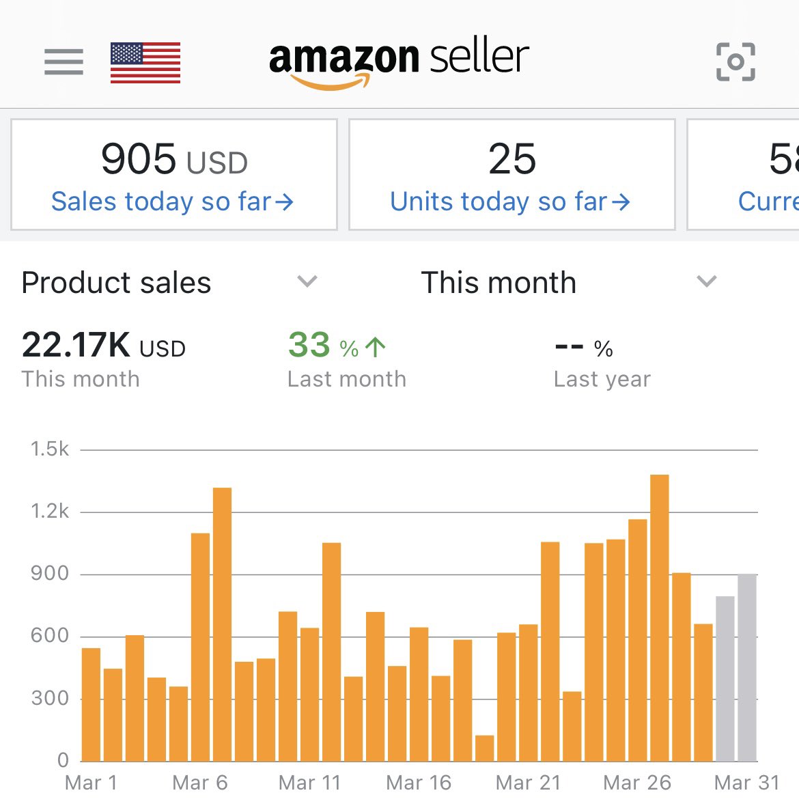Open Units today so far link
The width and height of the screenshot is (799, 808).
coord(510,201)
